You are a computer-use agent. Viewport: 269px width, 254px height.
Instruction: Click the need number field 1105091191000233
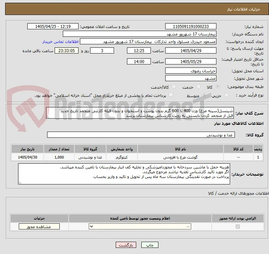click(x=190, y=26)
